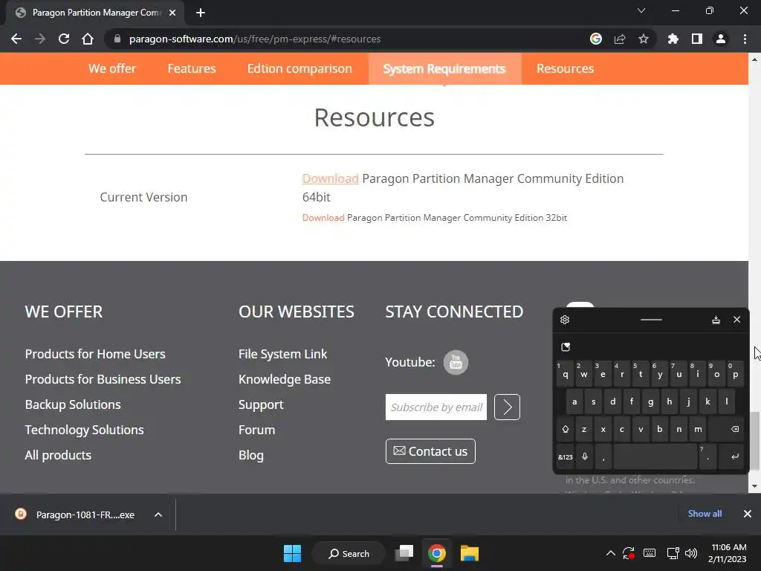Image resolution: width=761 pixels, height=571 pixels.
Task: Open the clock and date flyout
Action: tap(728, 553)
